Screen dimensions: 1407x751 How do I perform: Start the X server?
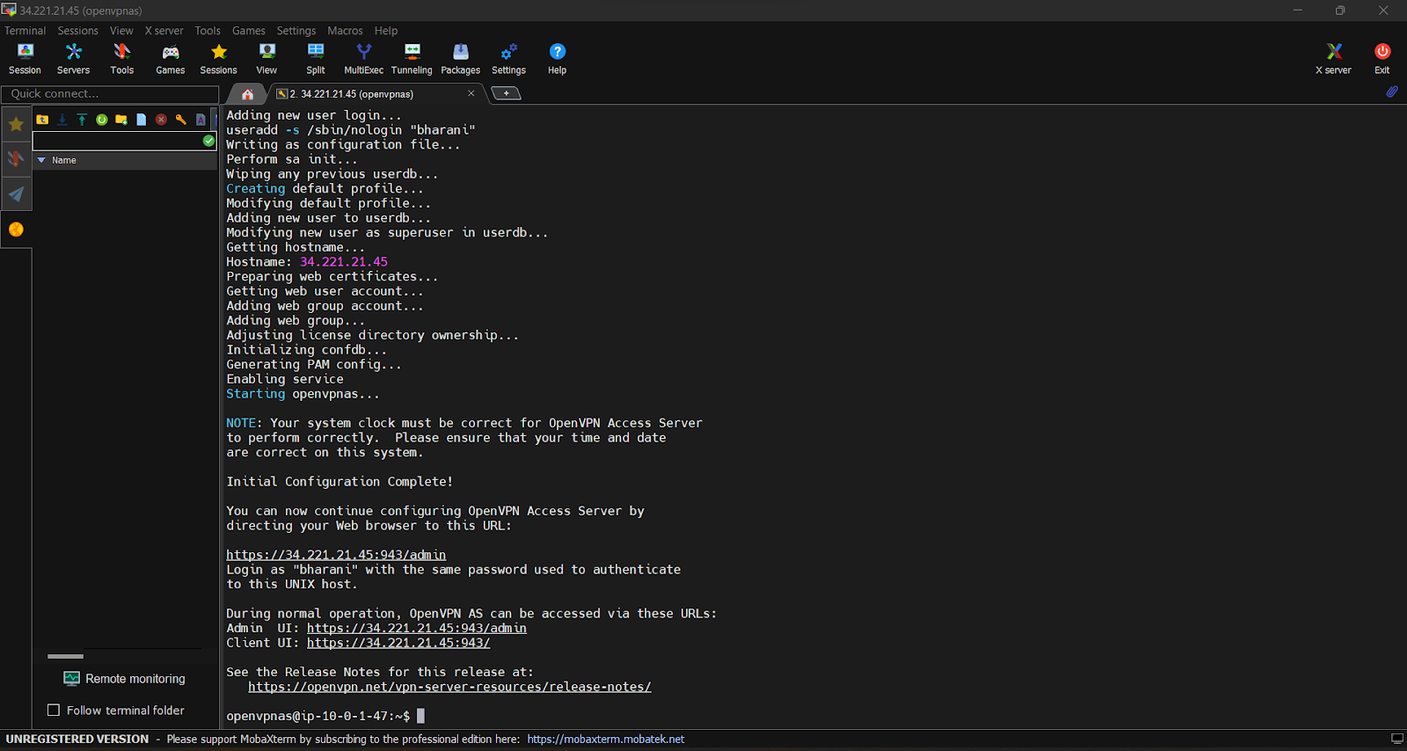point(1333,59)
